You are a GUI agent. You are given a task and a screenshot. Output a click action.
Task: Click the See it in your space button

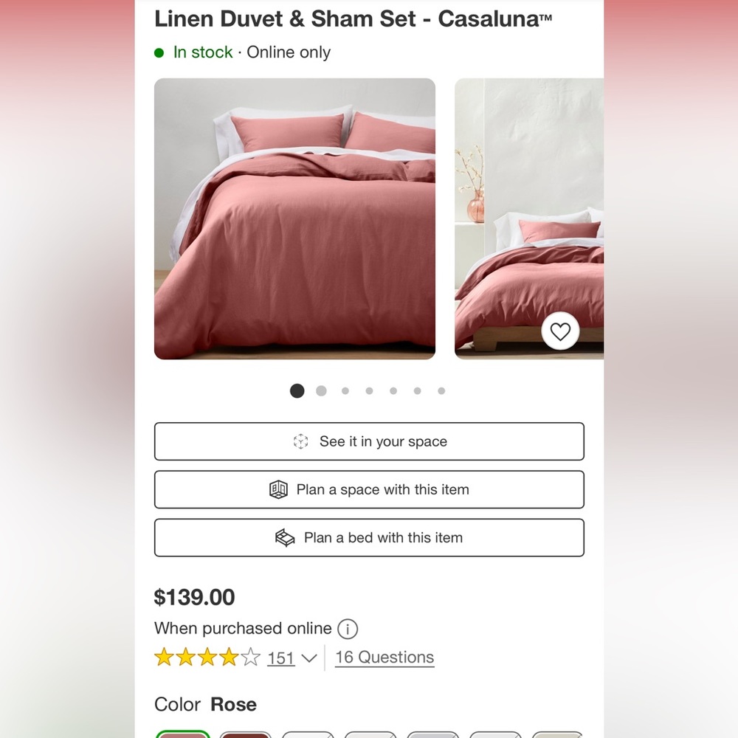coord(369,441)
